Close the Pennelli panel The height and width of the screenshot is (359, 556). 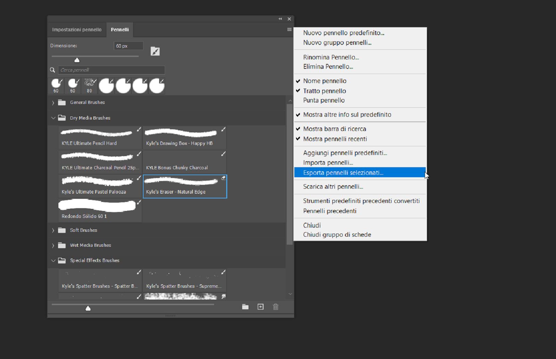[289, 19]
